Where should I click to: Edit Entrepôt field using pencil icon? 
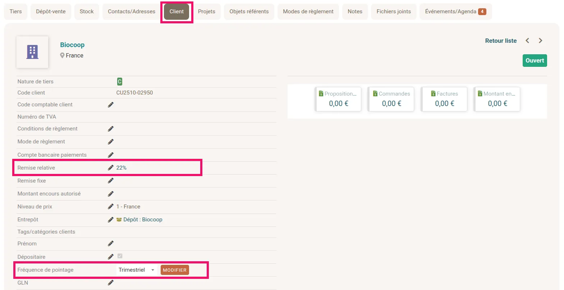click(111, 220)
